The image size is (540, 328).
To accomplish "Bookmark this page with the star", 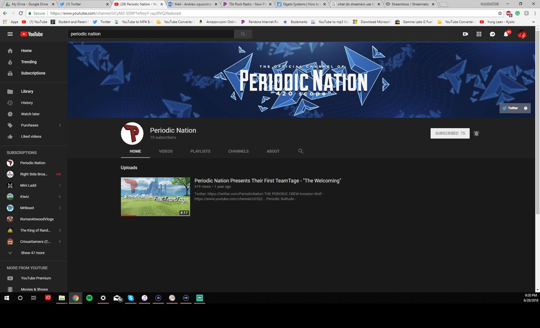I will point(500,13).
